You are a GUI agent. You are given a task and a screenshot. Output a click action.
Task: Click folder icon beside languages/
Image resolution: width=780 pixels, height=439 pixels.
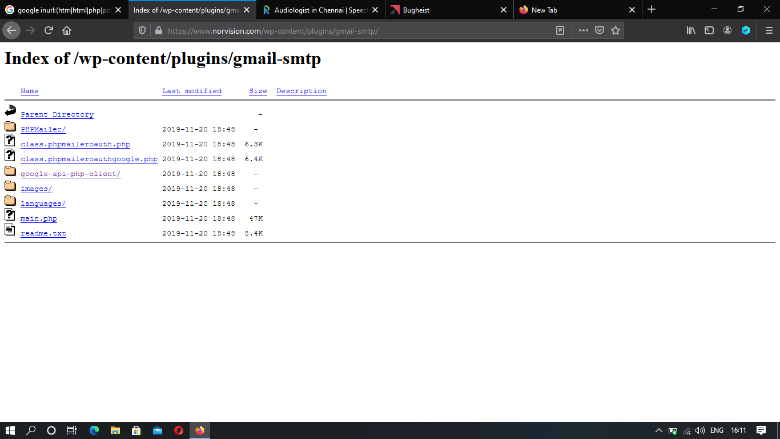tap(10, 201)
